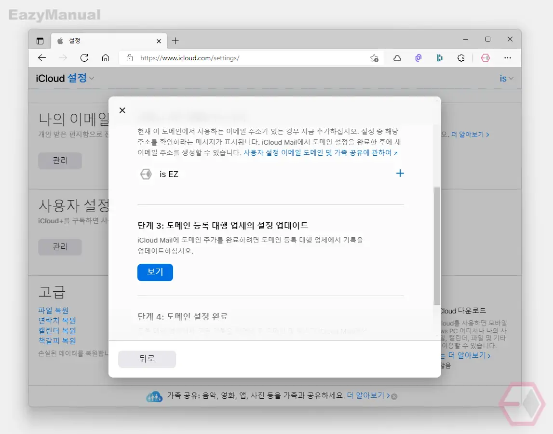Dismiss the family sharing banner
Image resolution: width=553 pixels, height=434 pixels.
coord(394,396)
